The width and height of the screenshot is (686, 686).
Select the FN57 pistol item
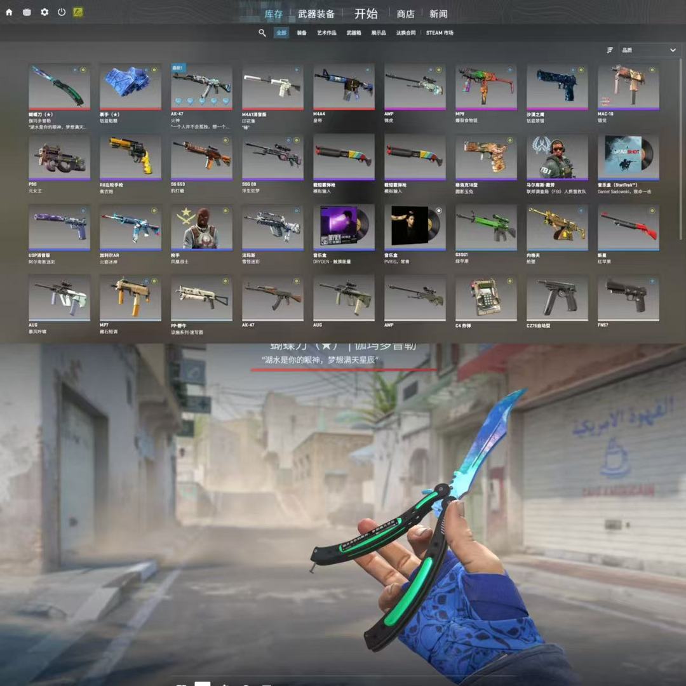pos(629,298)
